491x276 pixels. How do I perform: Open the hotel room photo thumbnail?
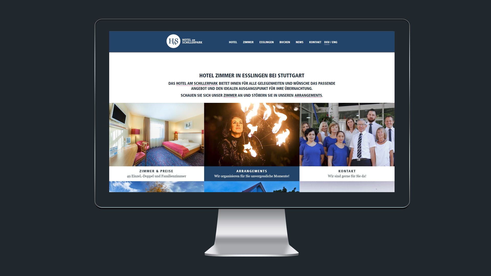coord(157,135)
